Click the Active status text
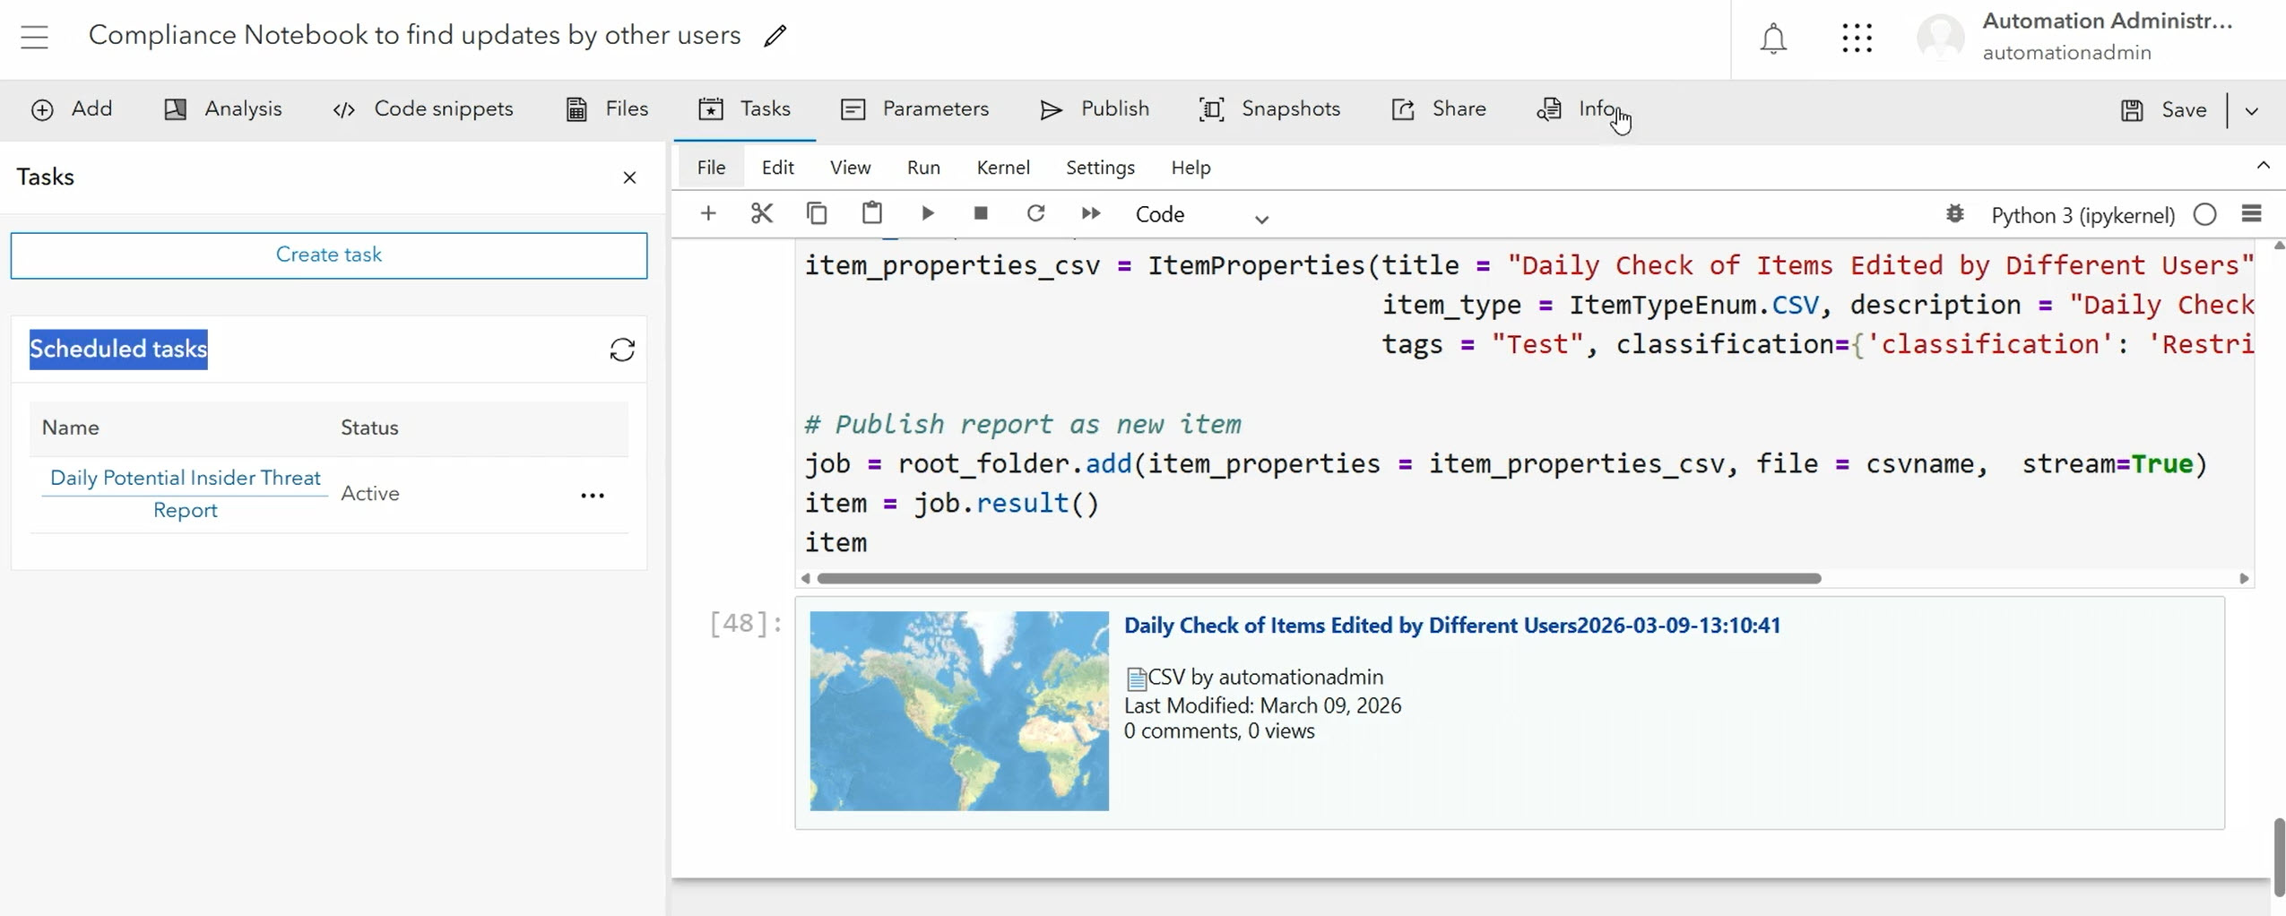The width and height of the screenshot is (2286, 916). coord(369,494)
